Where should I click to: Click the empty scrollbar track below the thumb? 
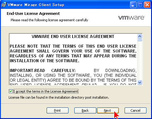tap(140, 61)
